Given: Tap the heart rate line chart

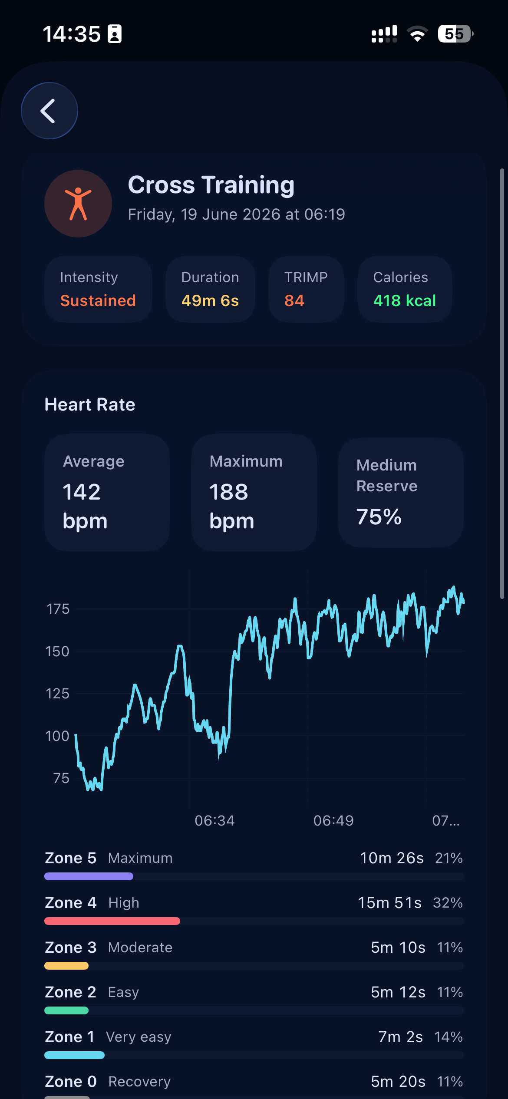Looking at the screenshot, I should 269,690.
